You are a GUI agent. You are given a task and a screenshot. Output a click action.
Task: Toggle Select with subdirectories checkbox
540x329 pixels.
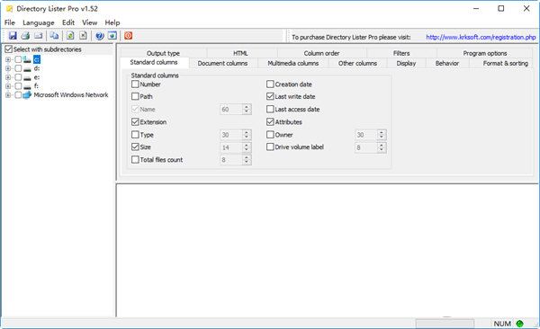tap(9, 49)
